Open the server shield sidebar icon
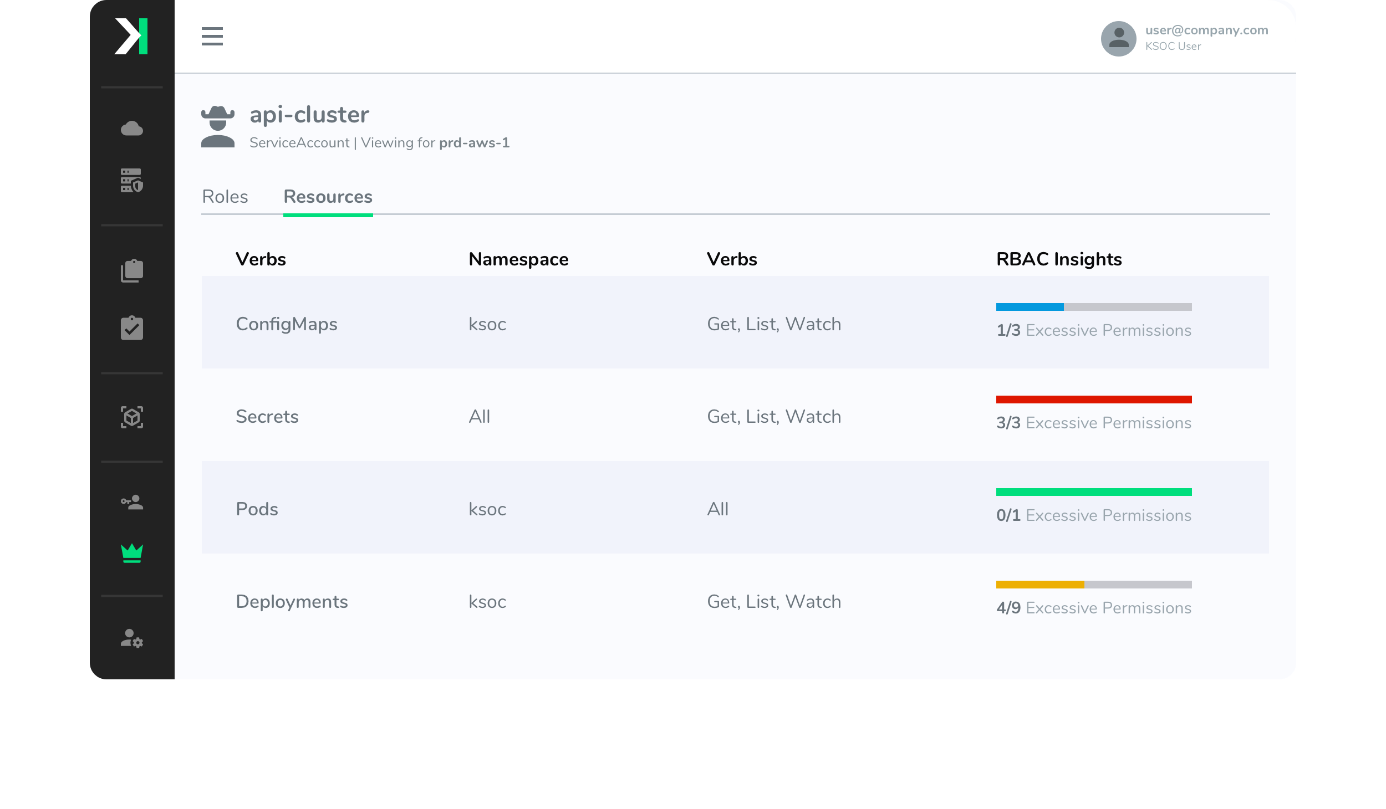 coord(132,181)
